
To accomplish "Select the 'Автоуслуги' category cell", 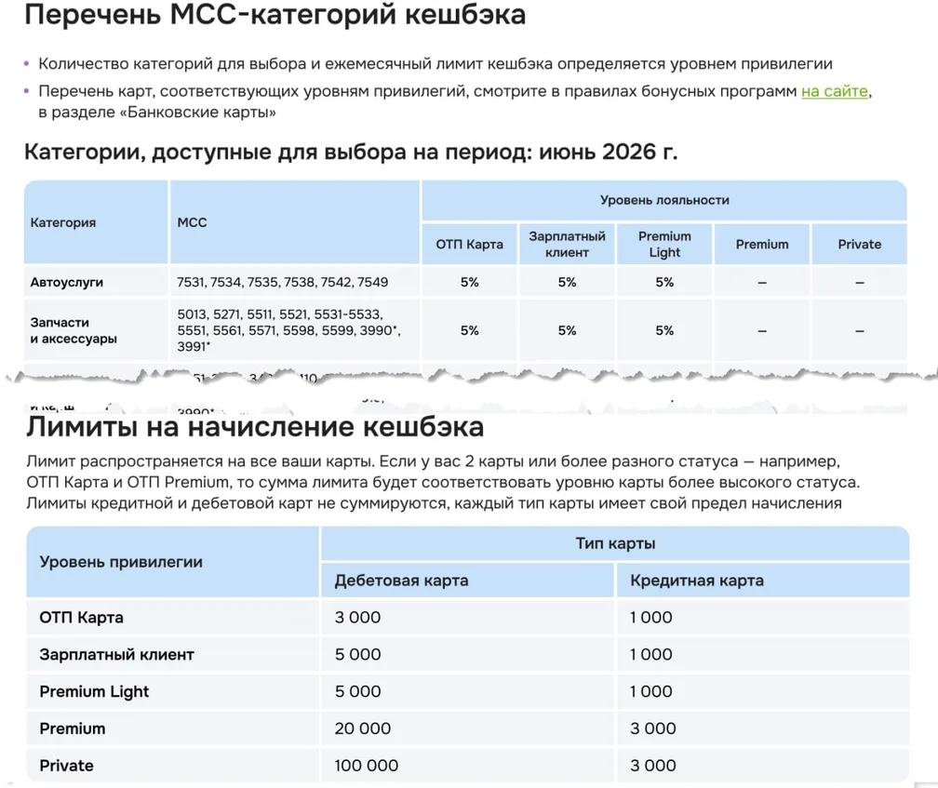I will (x=96, y=282).
